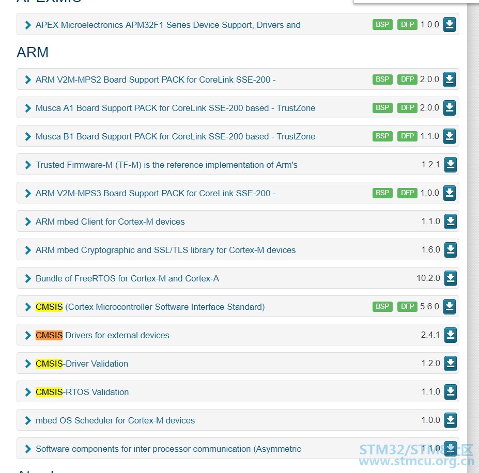Expand CMSIS-Driver Validation entry
479x473 pixels.
point(28,364)
